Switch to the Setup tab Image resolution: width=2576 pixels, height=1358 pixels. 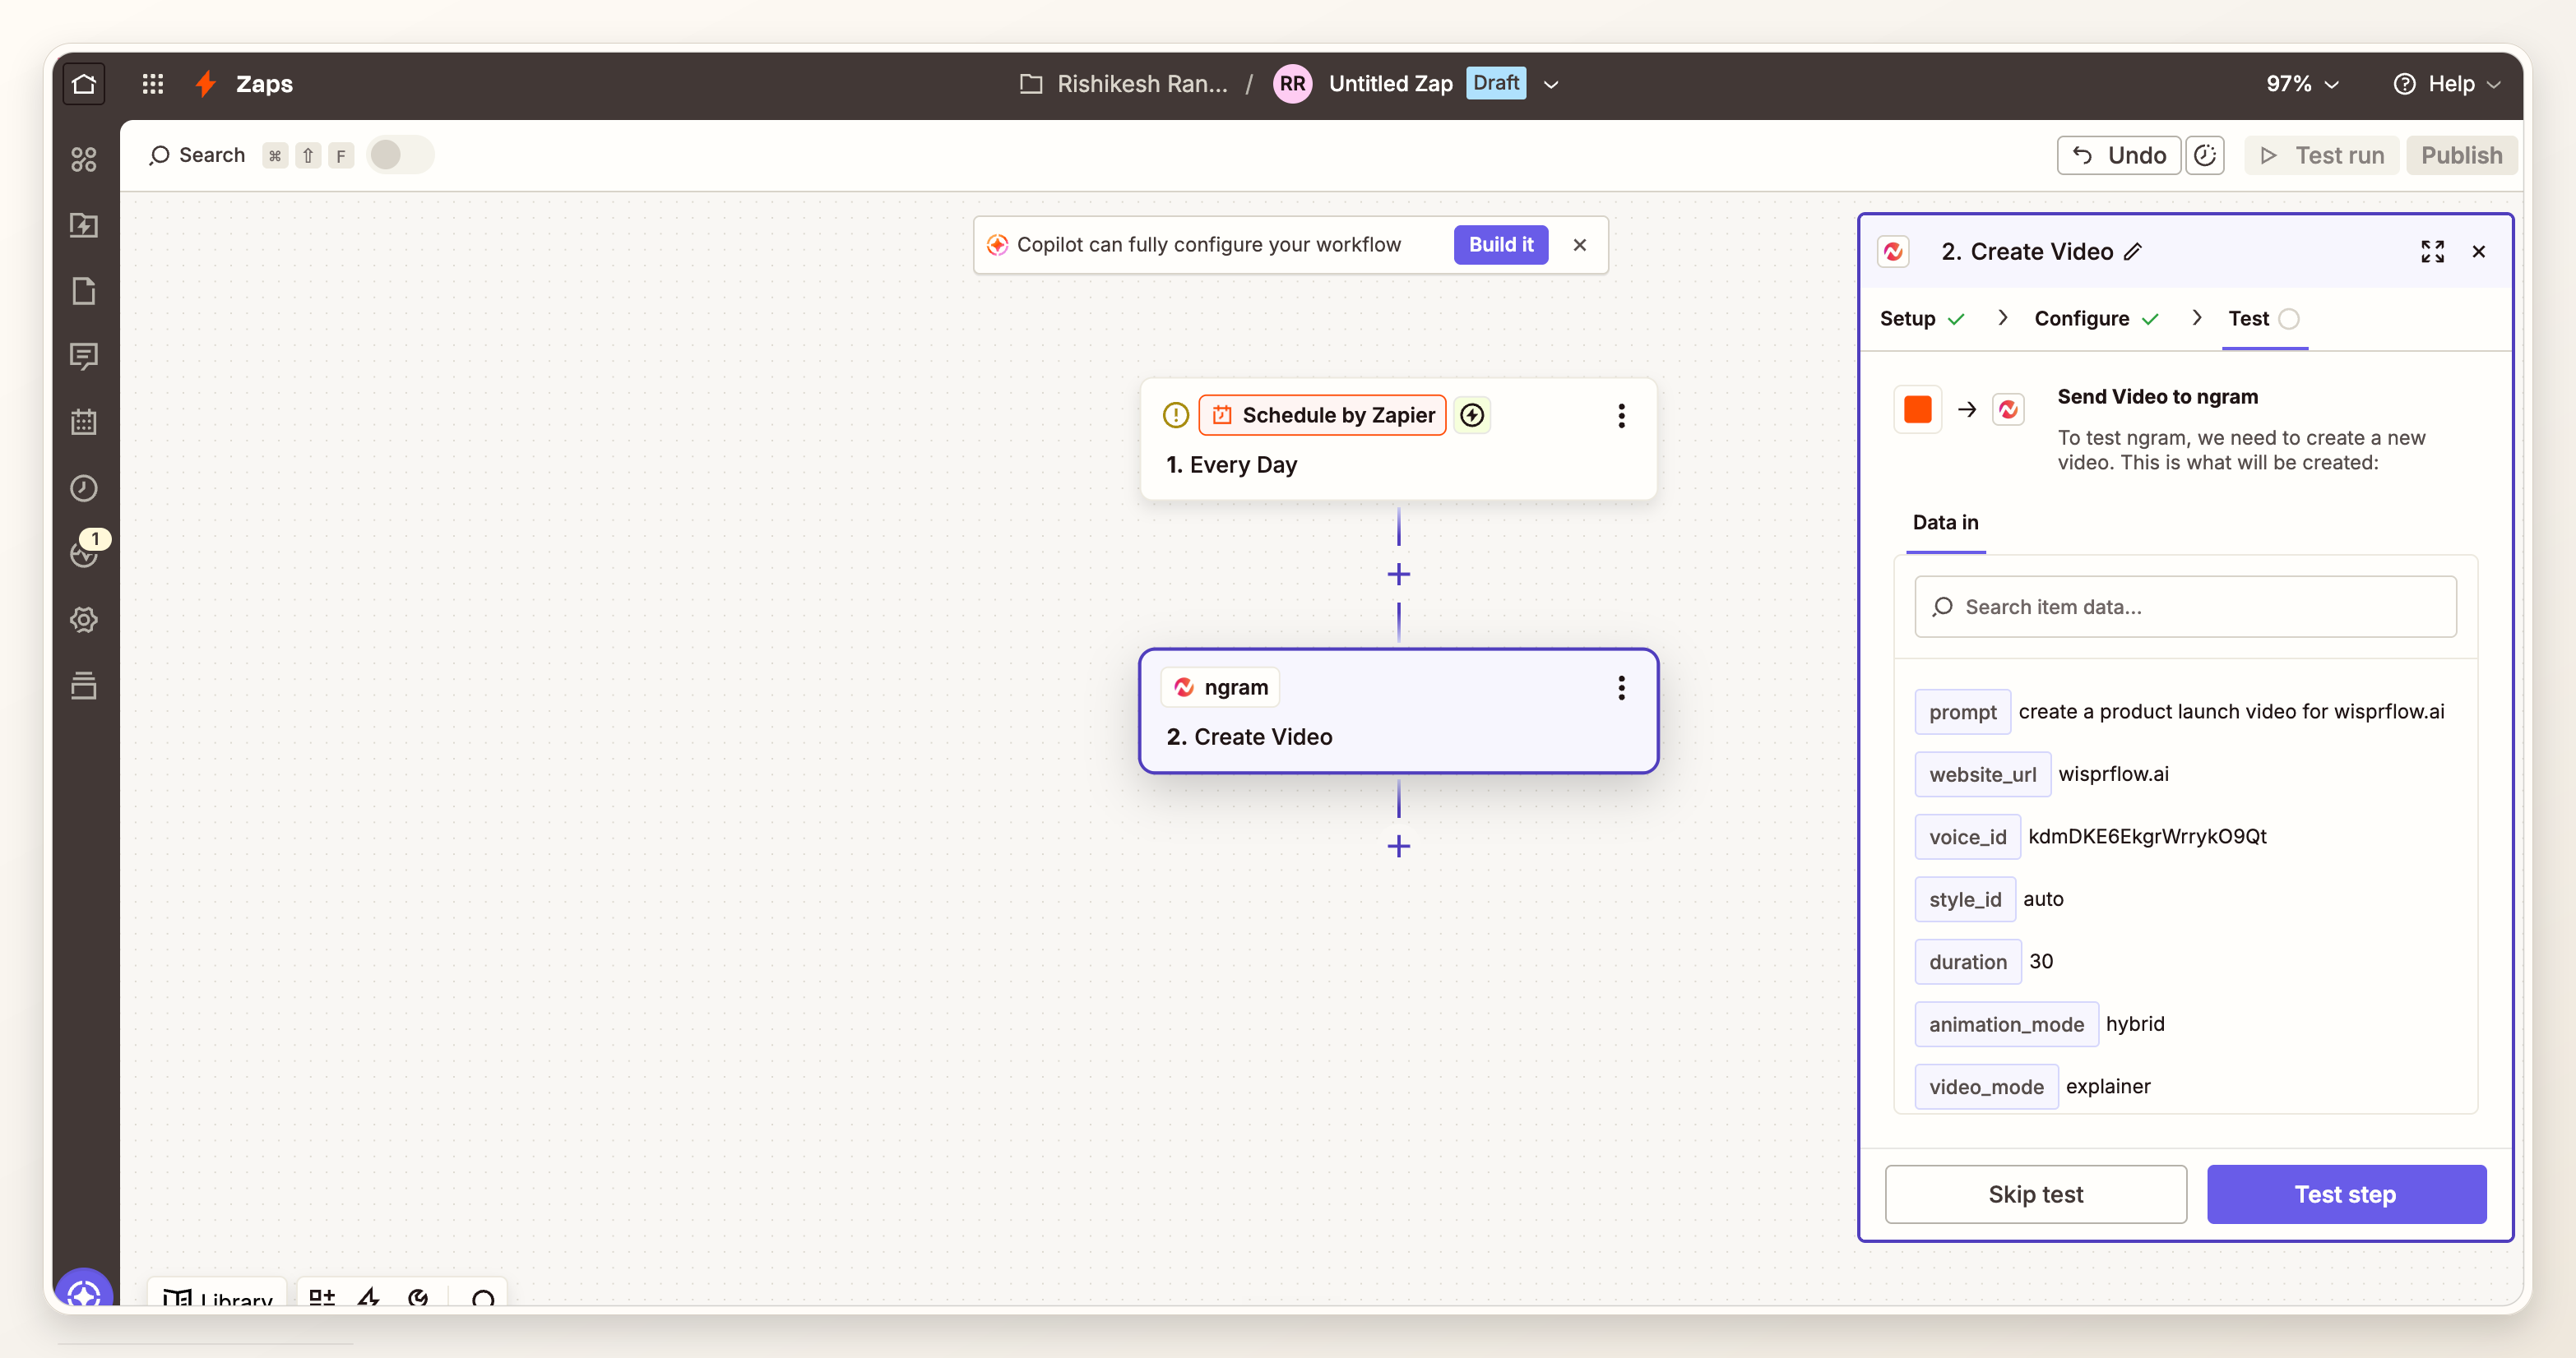tap(1922, 319)
